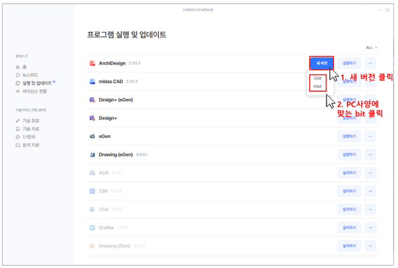Open 원격 지원 in the sidebar
Image resolution: width=398 pixels, height=268 pixels.
(31, 145)
